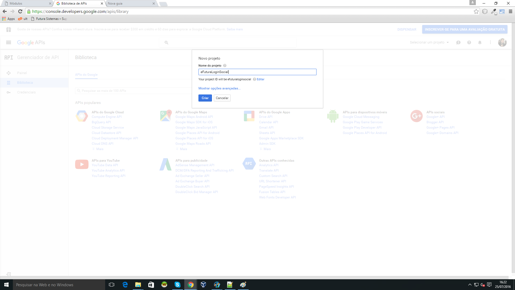Open the ult bookmark
This screenshot has width=515, height=290.
tap(23, 19)
